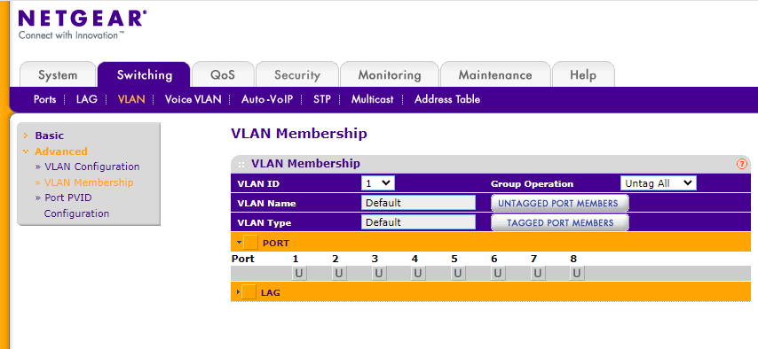
Task: Open the Monitoring tab
Action: 389,75
